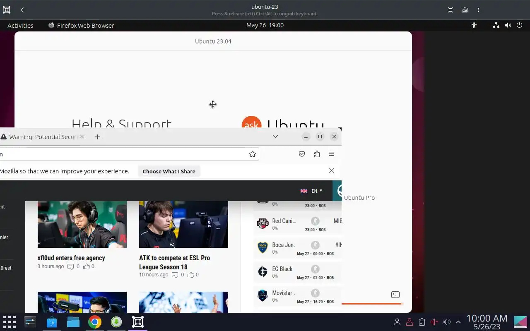This screenshot has height=331, width=530.
Task: Open the host application launcher grid icon
Action: tap(9, 322)
